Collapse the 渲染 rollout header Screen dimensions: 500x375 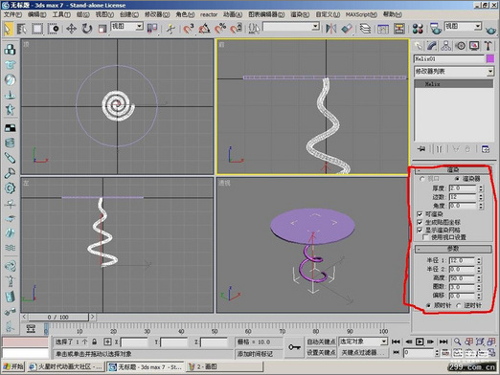453,170
